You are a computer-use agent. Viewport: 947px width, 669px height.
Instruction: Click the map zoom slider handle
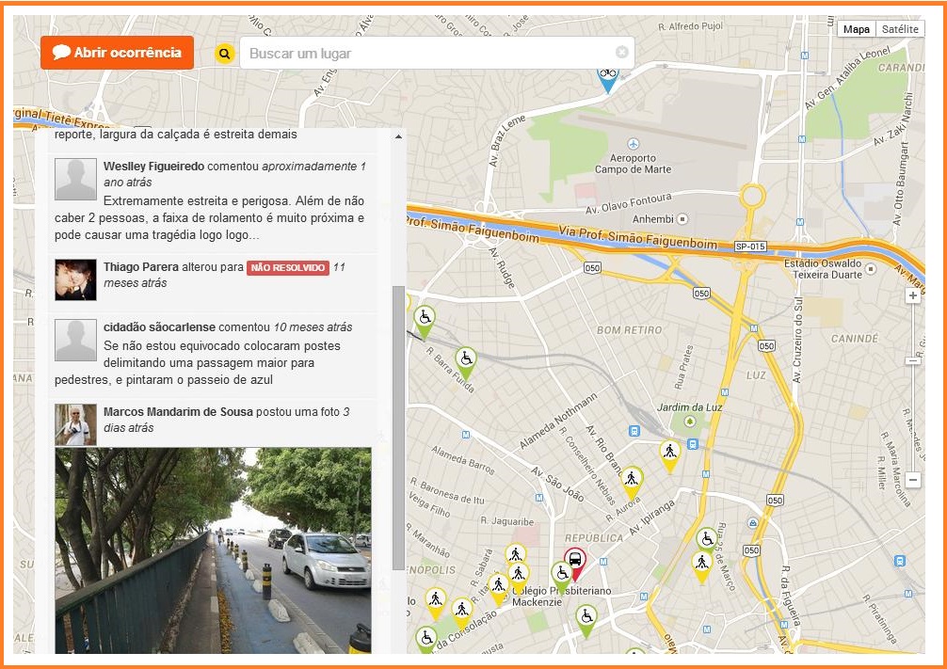click(x=912, y=360)
